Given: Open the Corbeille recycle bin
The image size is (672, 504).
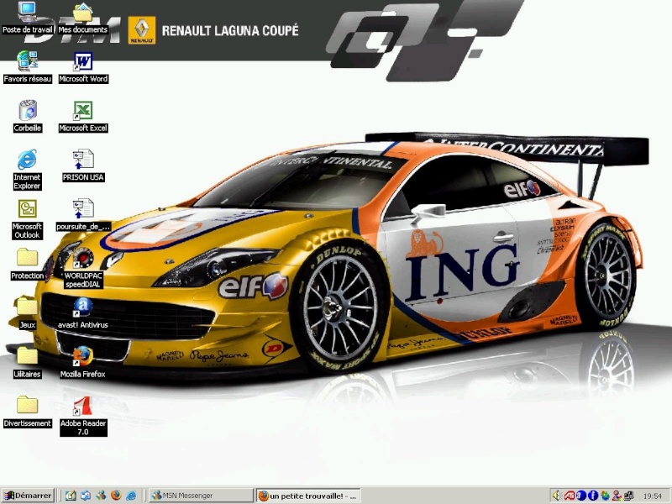Looking at the screenshot, I should (x=28, y=116).
